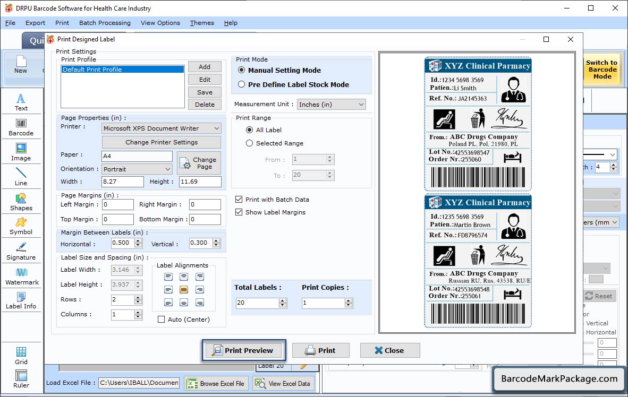Viewport: 628px width, 397px height.
Task: Align label to middle-left
Action: click(168, 289)
